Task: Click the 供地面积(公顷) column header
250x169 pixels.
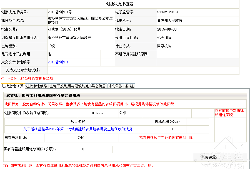Action: click(x=167, y=121)
